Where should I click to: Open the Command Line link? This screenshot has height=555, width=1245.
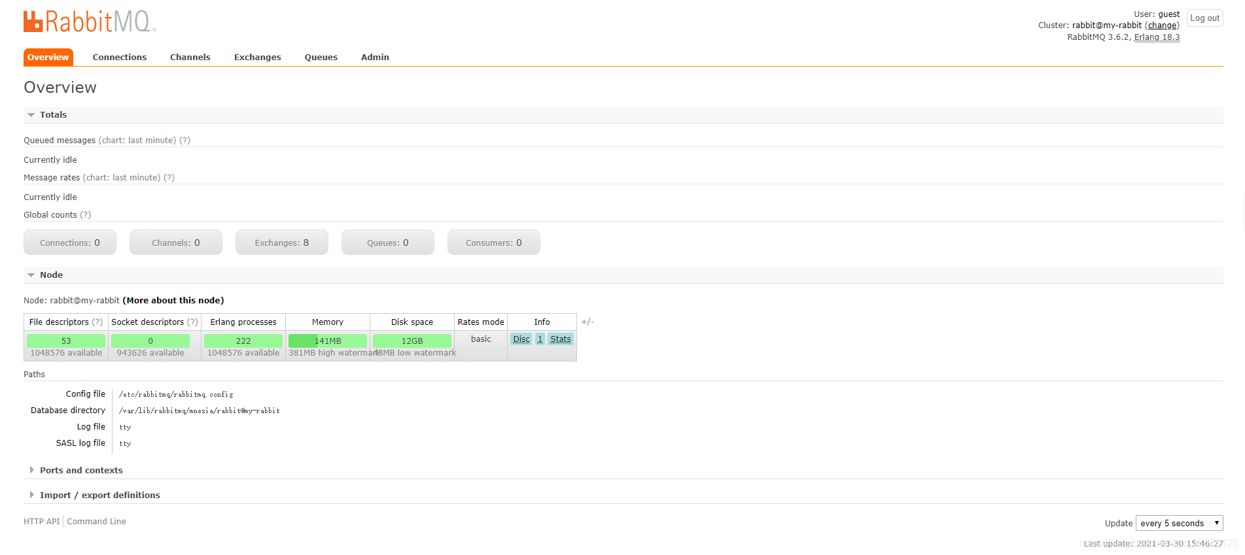[97, 522]
